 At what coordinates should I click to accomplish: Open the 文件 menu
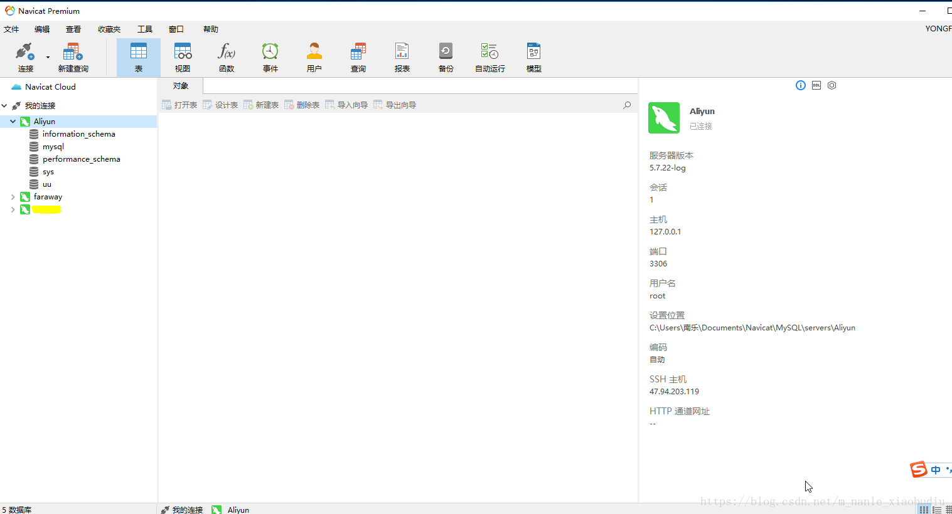pos(11,29)
